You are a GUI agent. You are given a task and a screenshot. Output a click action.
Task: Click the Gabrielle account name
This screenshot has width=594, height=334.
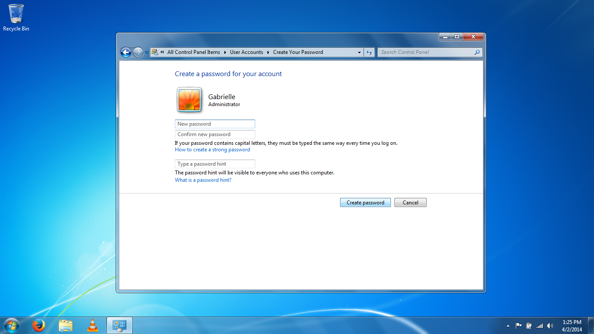[222, 97]
